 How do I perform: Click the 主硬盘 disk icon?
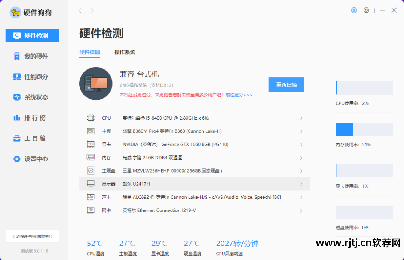point(91,171)
